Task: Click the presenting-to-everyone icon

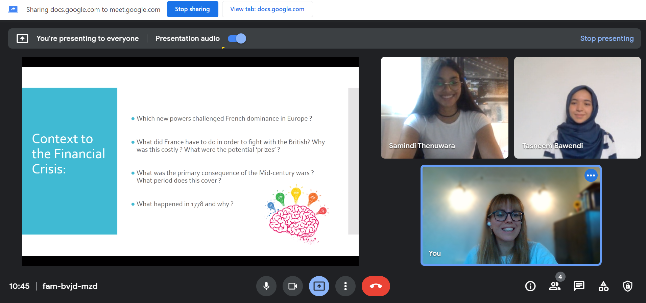Action: (x=22, y=38)
